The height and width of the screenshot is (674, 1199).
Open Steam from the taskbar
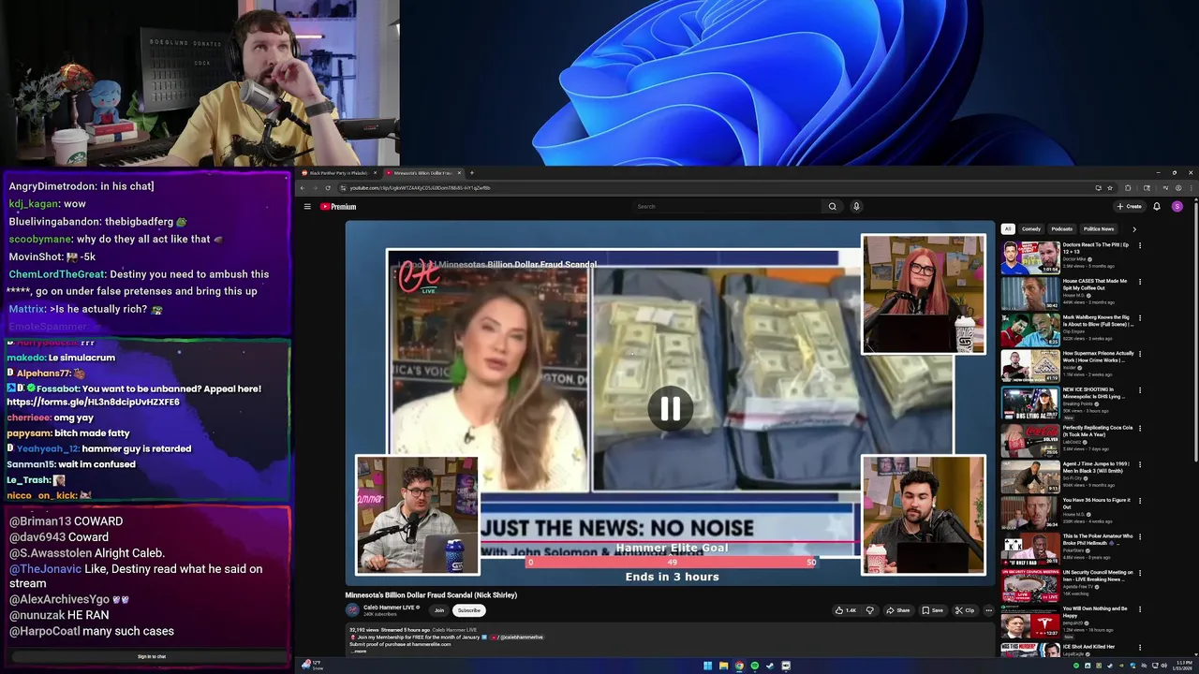[x=770, y=666]
